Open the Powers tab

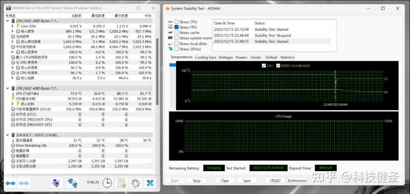tap(241, 57)
